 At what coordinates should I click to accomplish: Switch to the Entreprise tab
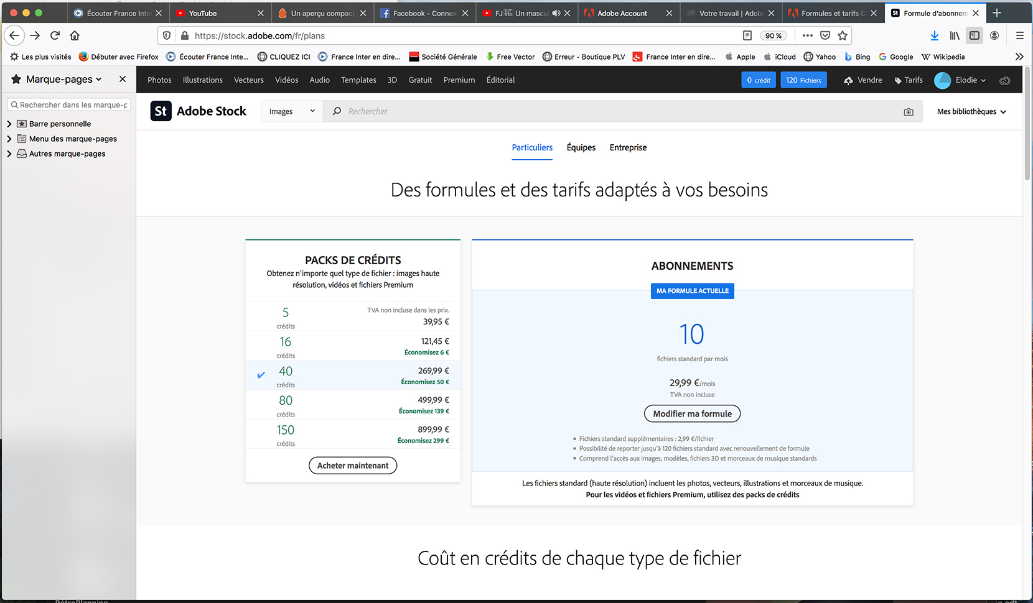628,147
